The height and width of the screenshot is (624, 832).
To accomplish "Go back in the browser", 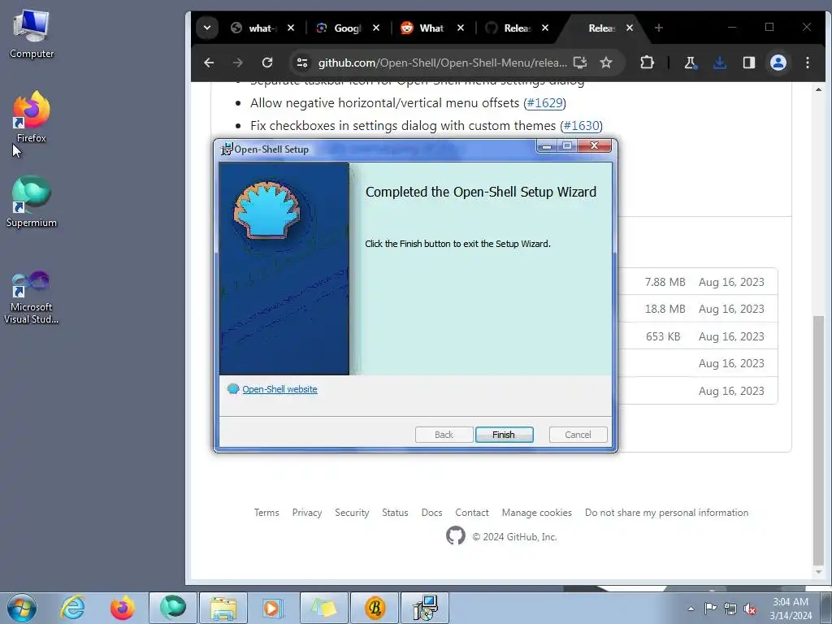I will (209, 63).
